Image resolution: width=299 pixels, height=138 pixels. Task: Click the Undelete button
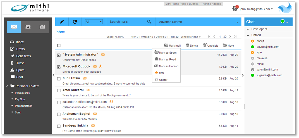211,46
